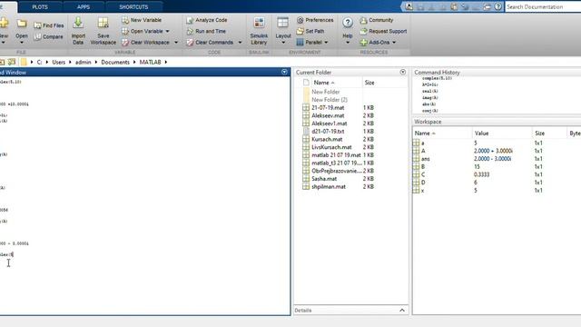Viewport: 581px width, 327px height.
Task: Click Clear Commands button
Action: pyautogui.click(x=210, y=43)
